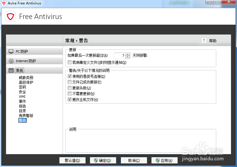Click inside the 说明 description box
The image size is (237, 167).
coord(141,141)
